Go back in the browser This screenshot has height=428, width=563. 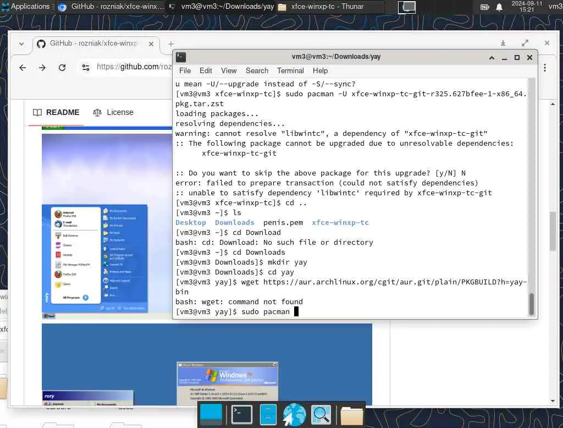coord(23,68)
